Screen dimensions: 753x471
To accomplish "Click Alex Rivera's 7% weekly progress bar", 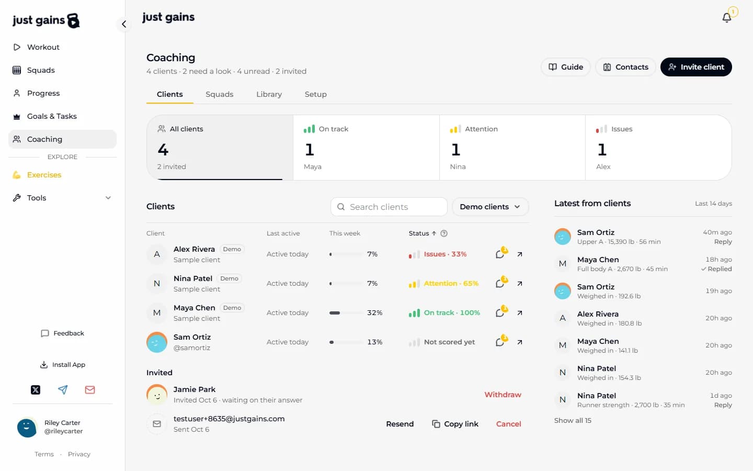I will click(346, 254).
